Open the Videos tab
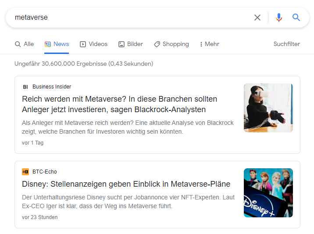The height and width of the screenshot is (234, 314). (93, 44)
